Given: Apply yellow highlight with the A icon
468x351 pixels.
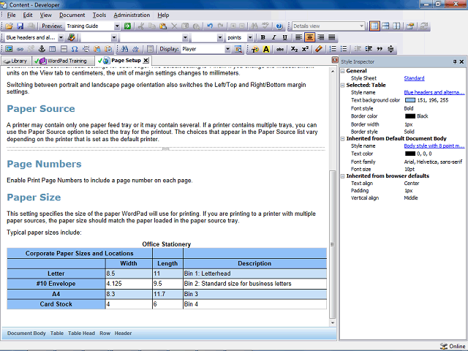Looking at the screenshot, I should tap(266, 49).
